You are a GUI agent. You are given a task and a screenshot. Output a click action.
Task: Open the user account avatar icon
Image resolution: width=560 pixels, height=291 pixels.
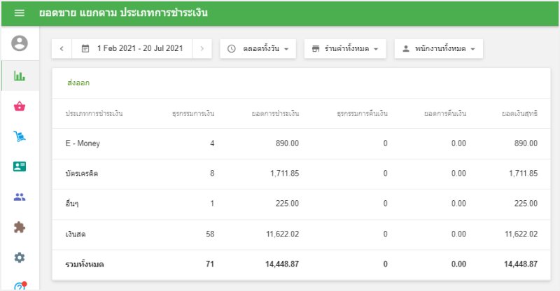pos(20,43)
